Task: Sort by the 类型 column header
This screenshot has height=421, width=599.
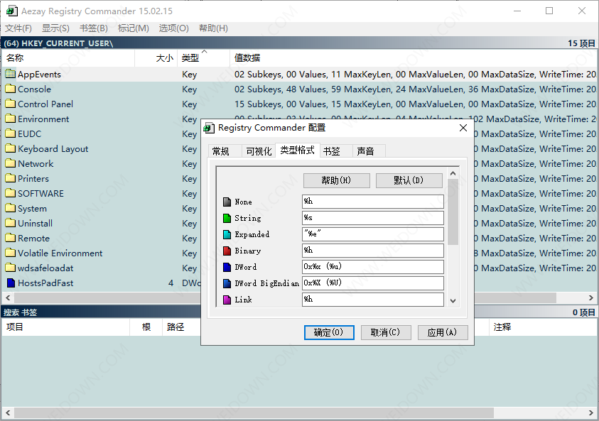Action: pos(204,58)
